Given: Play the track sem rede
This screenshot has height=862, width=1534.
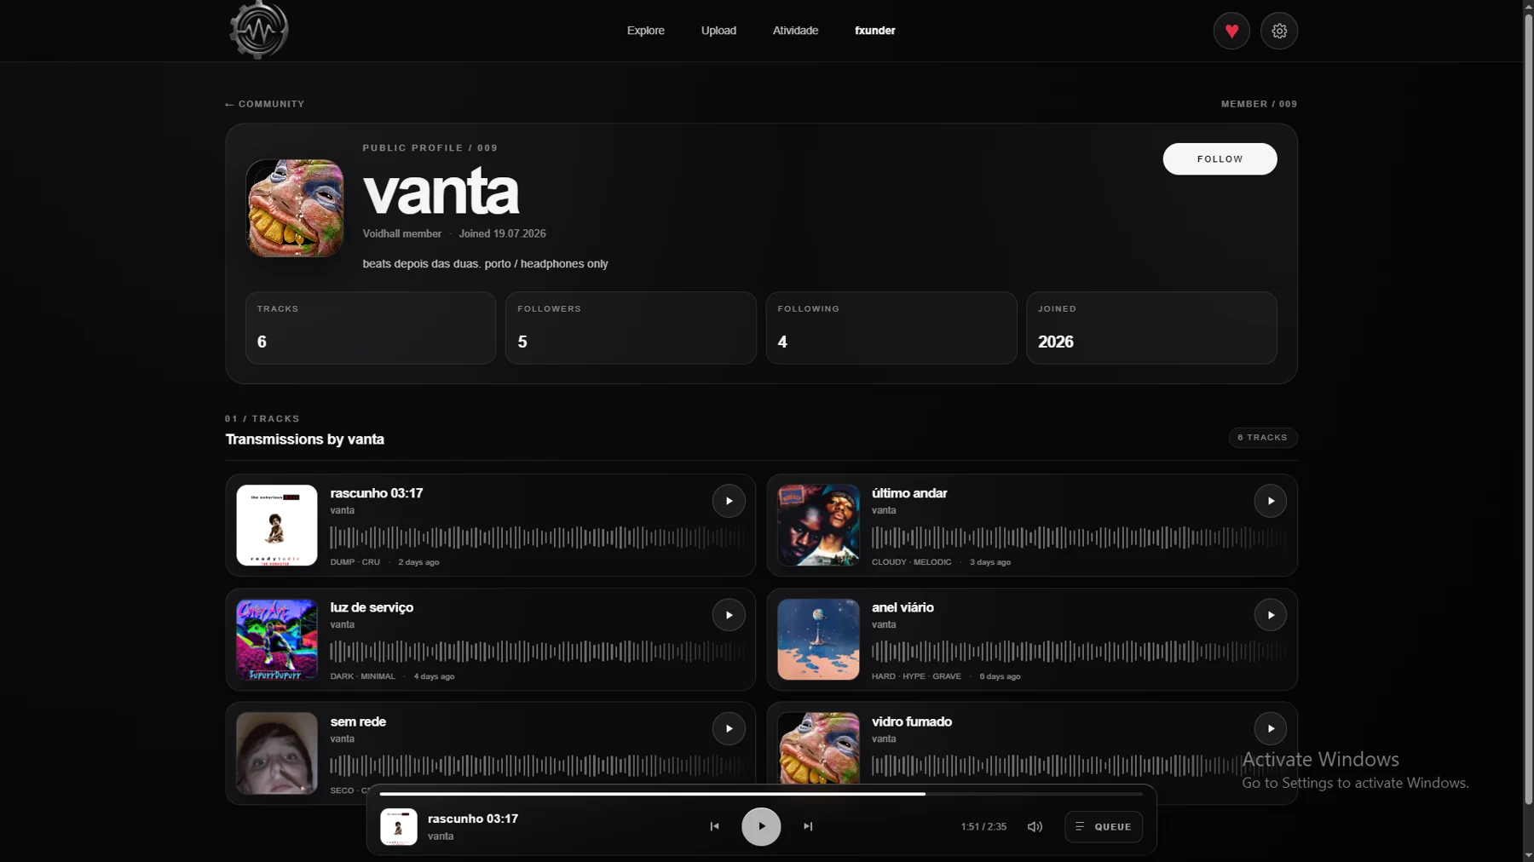Looking at the screenshot, I should [729, 729].
